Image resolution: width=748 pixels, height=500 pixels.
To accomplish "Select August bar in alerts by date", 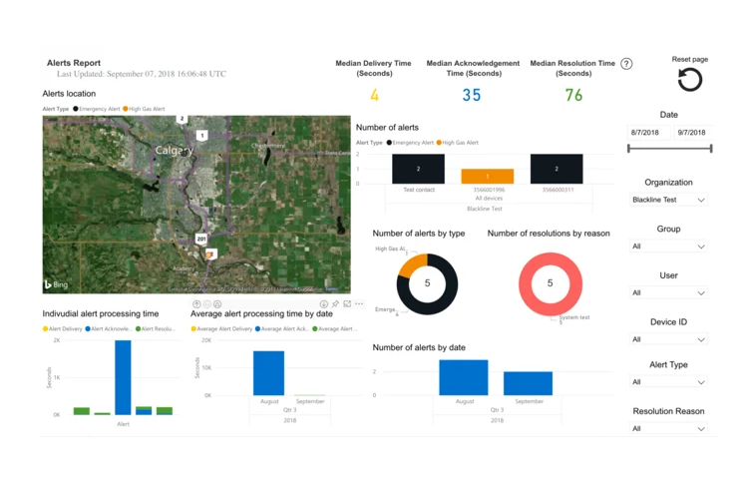I will click(464, 377).
